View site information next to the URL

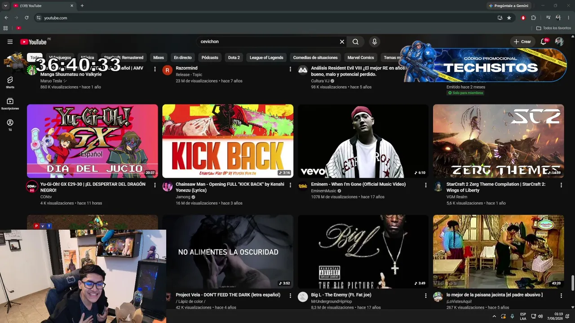click(x=39, y=18)
